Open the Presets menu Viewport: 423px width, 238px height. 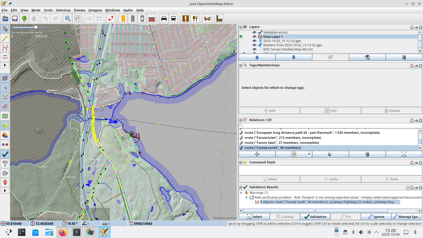click(x=80, y=10)
